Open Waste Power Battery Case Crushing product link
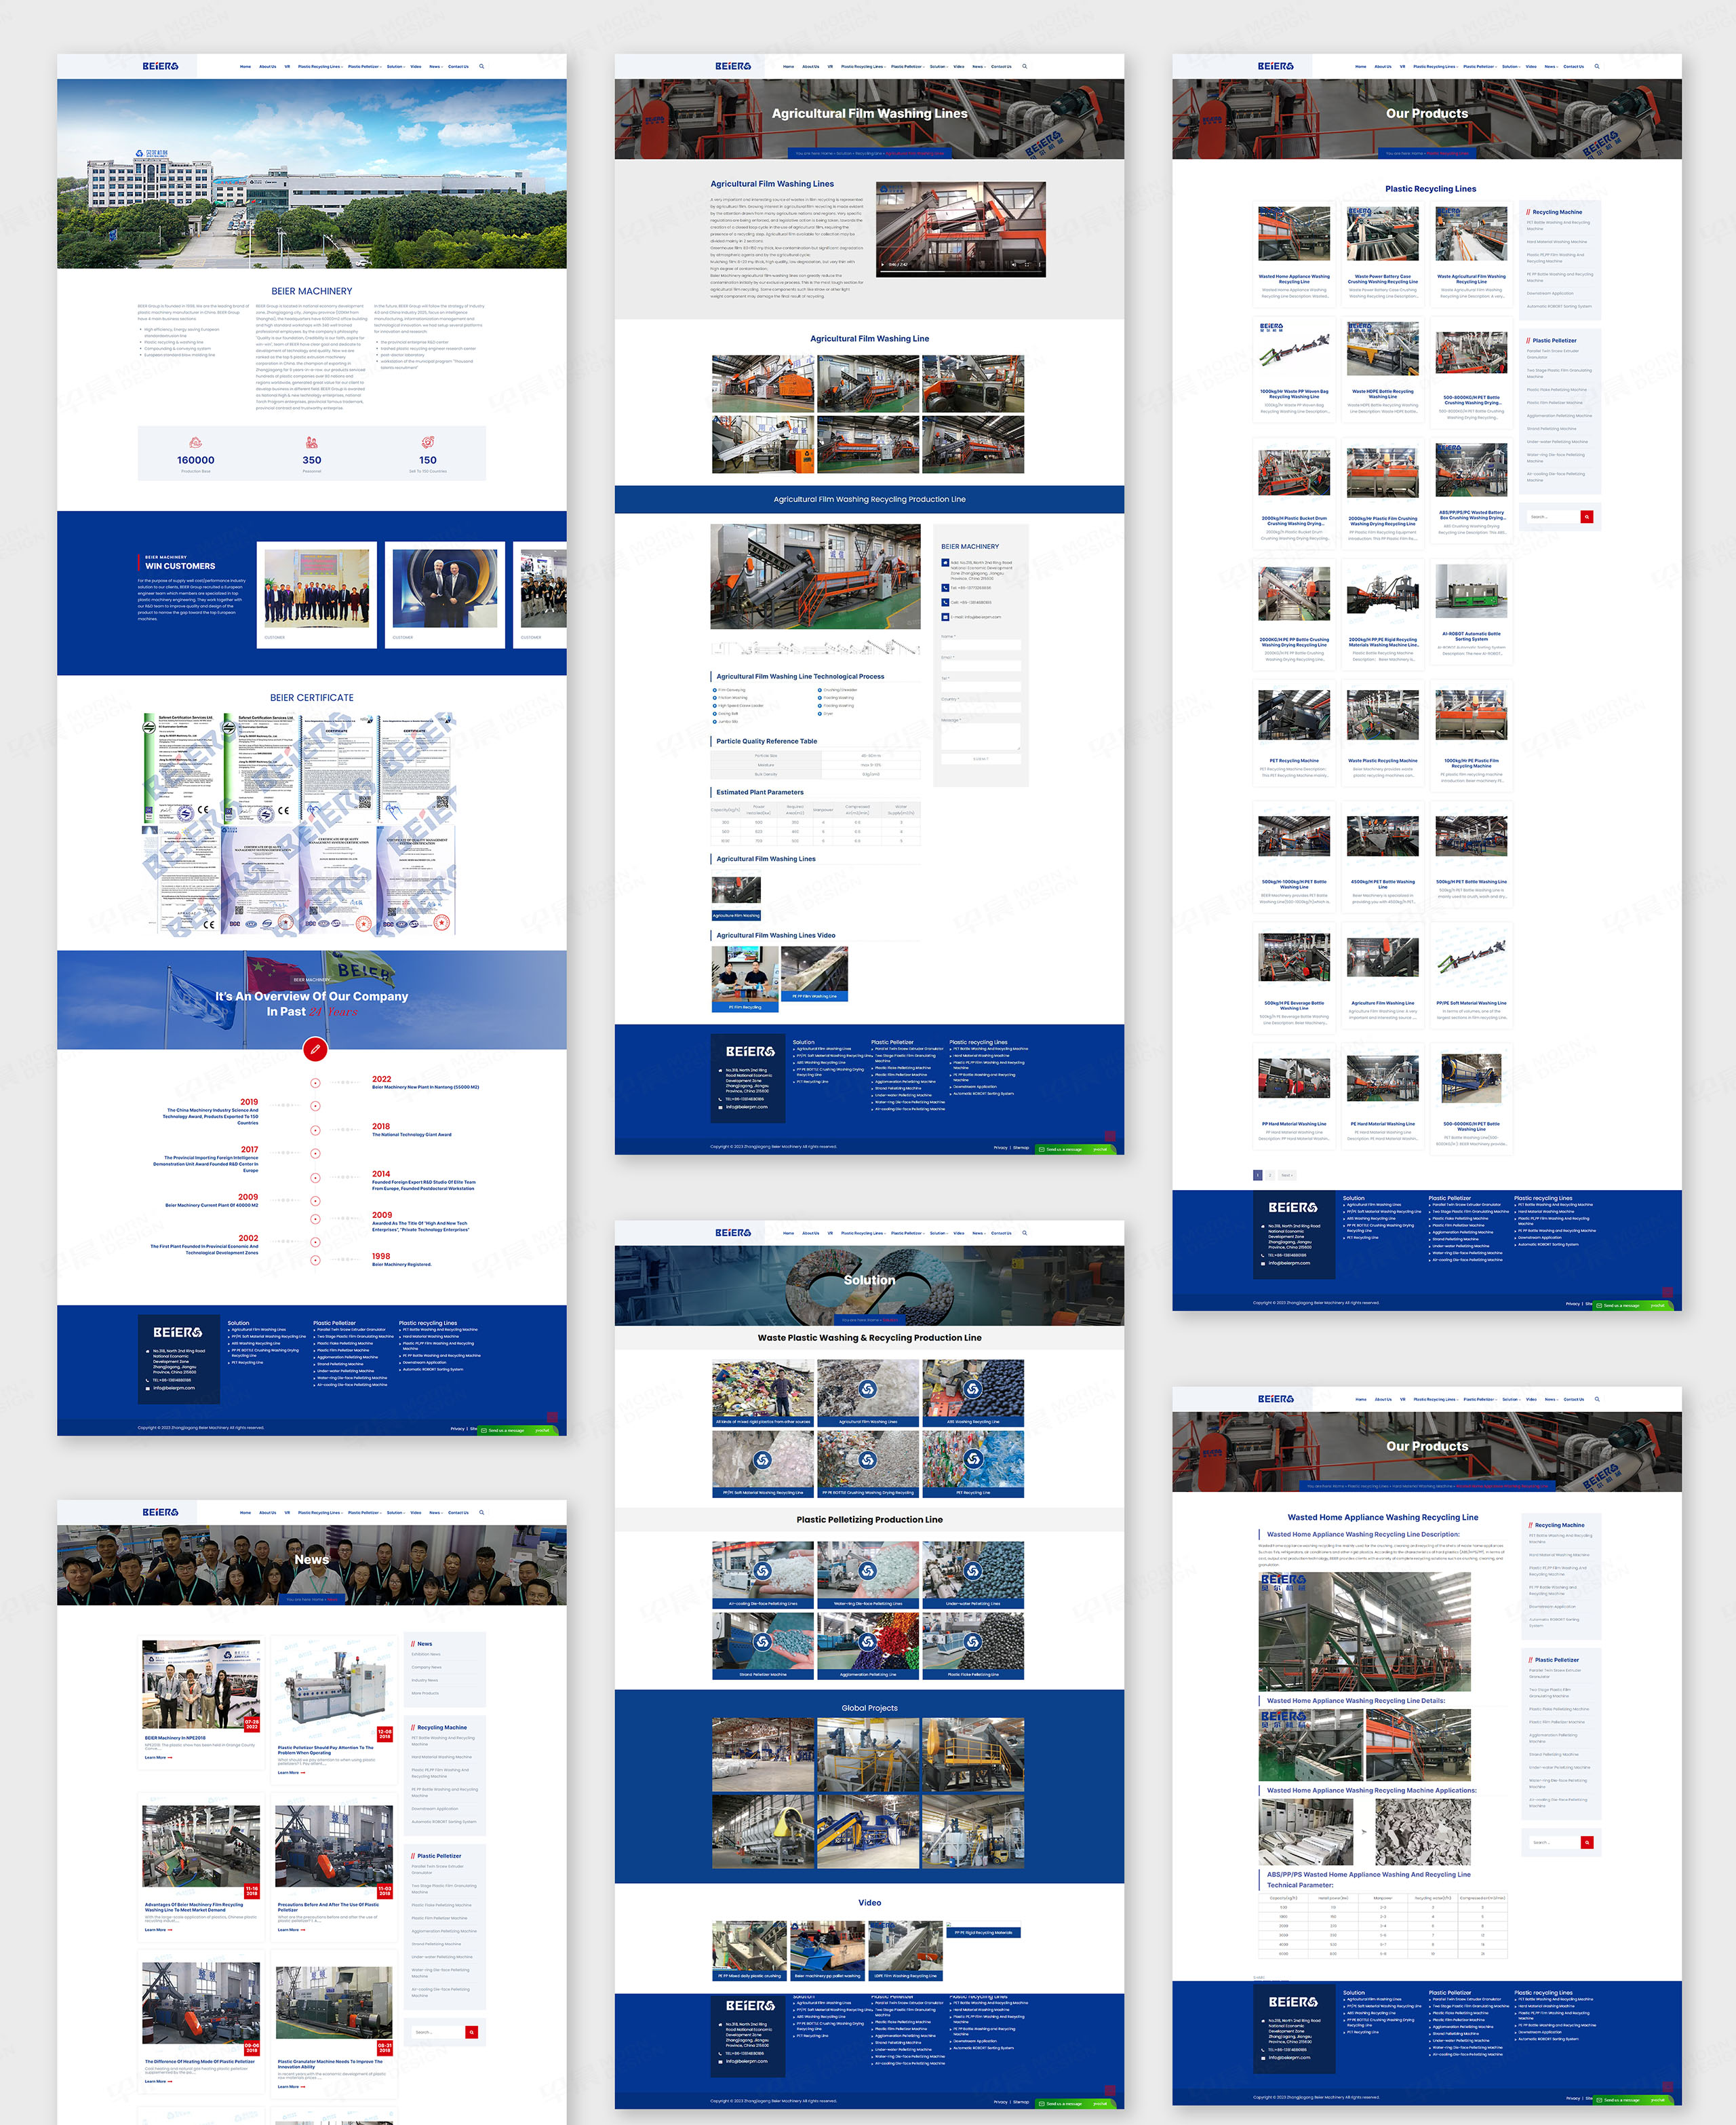This screenshot has height=2125, width=1736. pos(1382,279)
